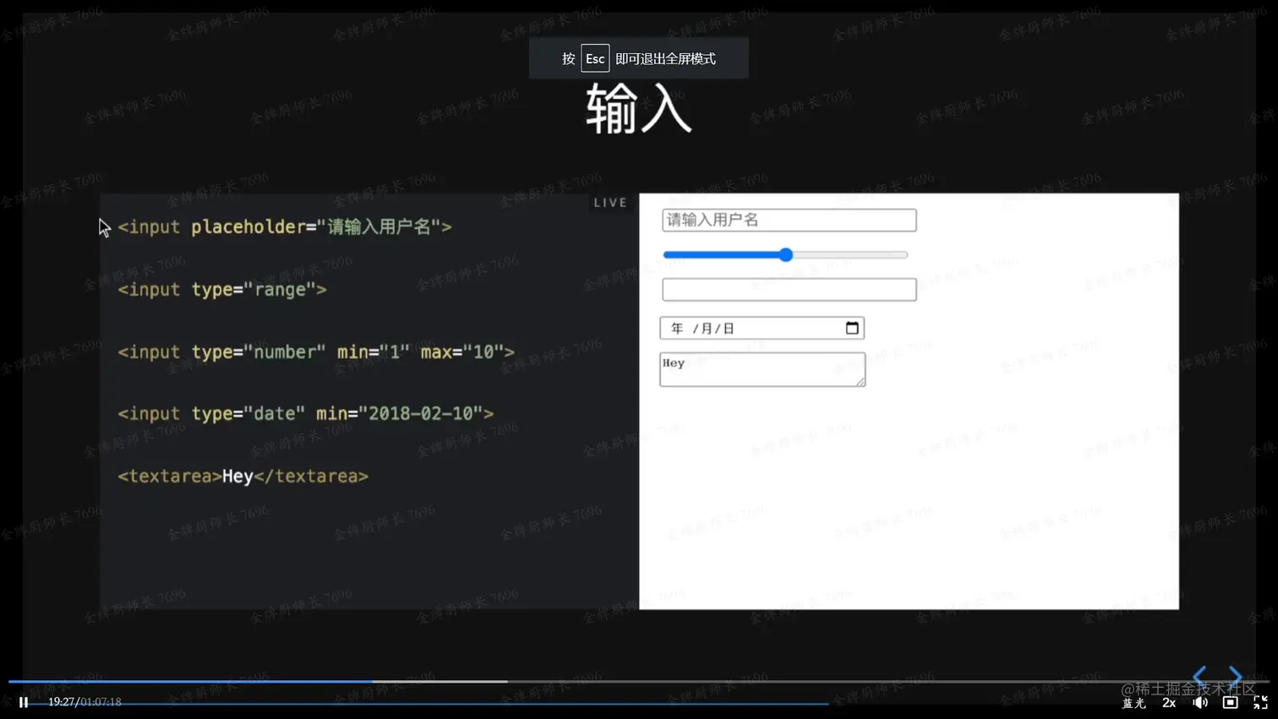The width and height of the screenshot is (1278, 719).
Task: Click the 输入 slide title
Action: coord(639,110)
